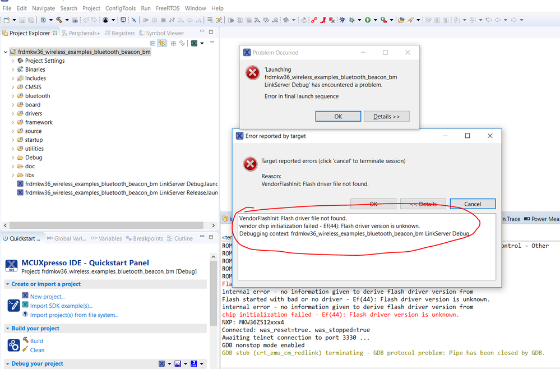560x369 pixels.
Task: Switch to the Outline tab
Action: click(x=180, y=239)
